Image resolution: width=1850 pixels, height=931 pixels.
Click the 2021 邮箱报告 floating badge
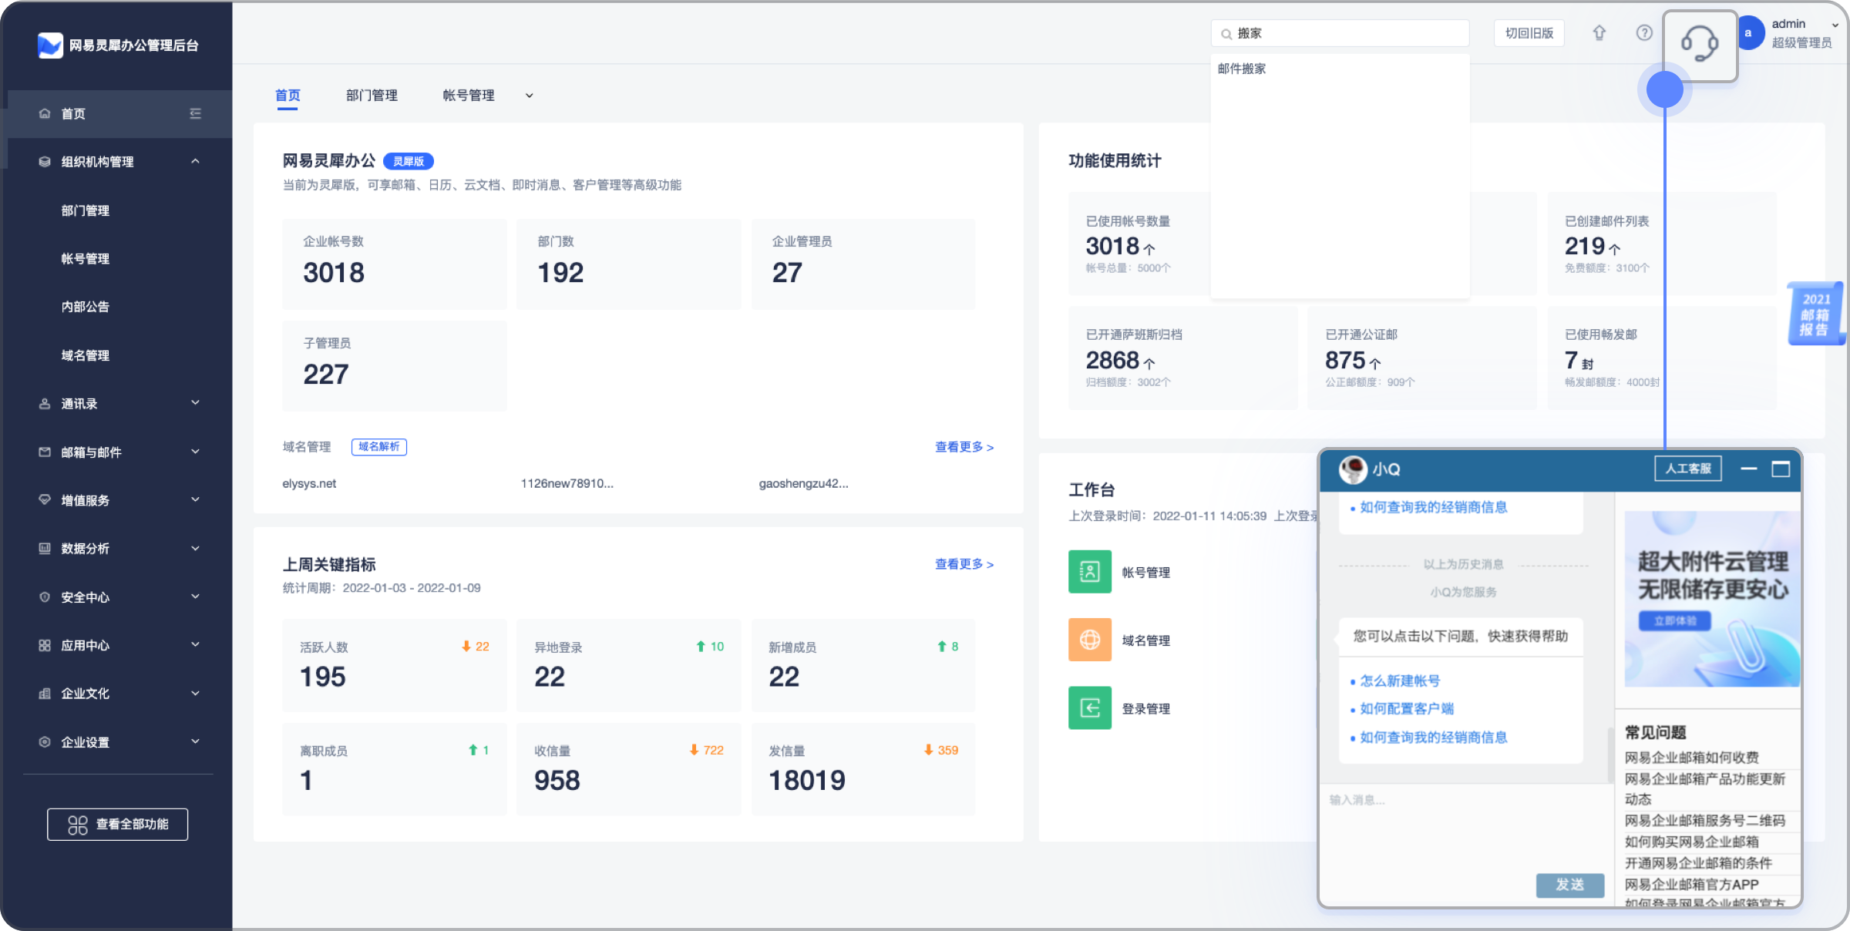[x=1815, y=314]
